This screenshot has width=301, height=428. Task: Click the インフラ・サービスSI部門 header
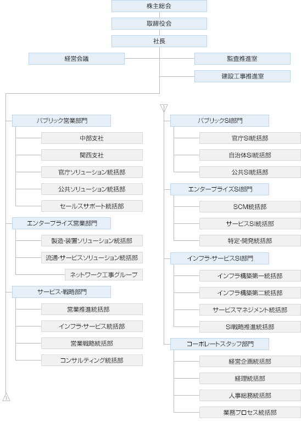pos(220,258)
